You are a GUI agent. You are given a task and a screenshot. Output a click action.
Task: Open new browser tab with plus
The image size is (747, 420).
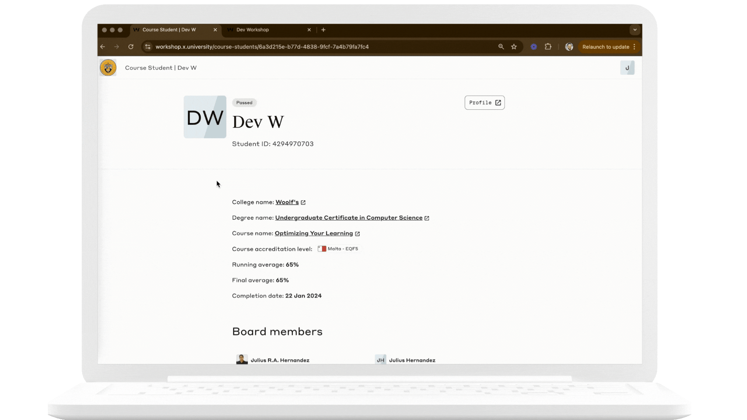tap(323, 30)
